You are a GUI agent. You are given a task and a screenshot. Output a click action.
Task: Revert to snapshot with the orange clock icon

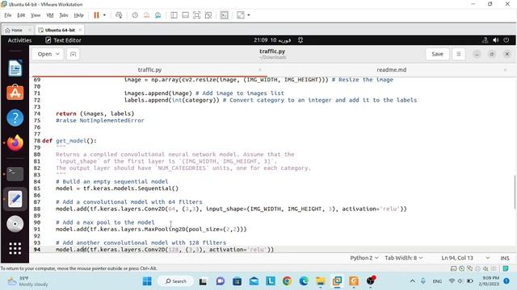coord(146,15)
